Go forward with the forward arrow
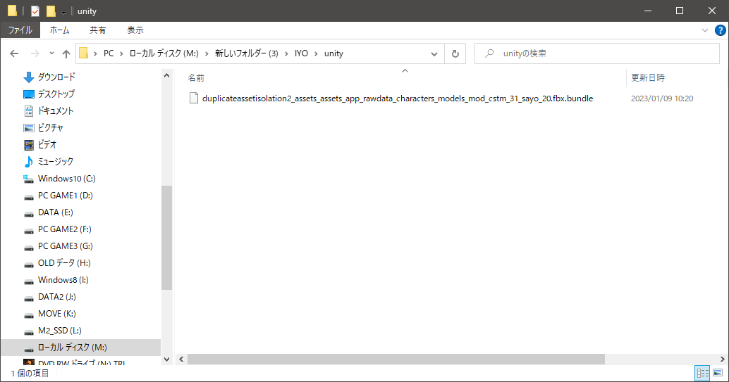Screen dimensions: 729x382 pyautogui.click(x=35, y=53)
